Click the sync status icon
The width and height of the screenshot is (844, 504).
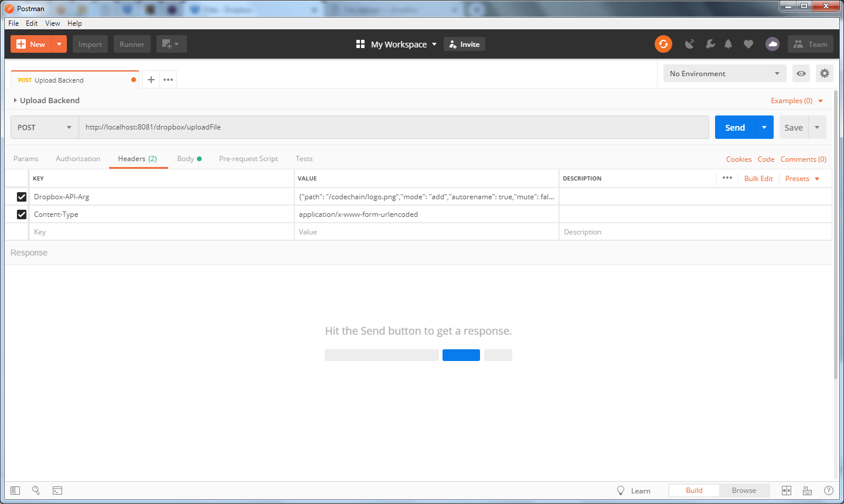(x=663, y=44)
